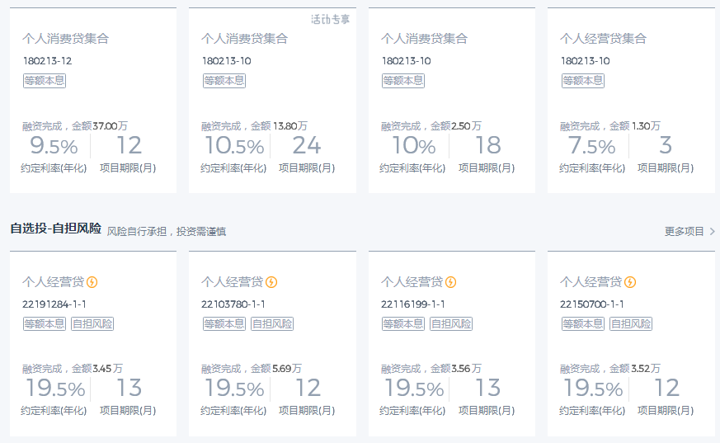This screenshot has height=443, width=720.
Task: Click lightning icon on card 22150700-1-1
Action: click(630, 282)
